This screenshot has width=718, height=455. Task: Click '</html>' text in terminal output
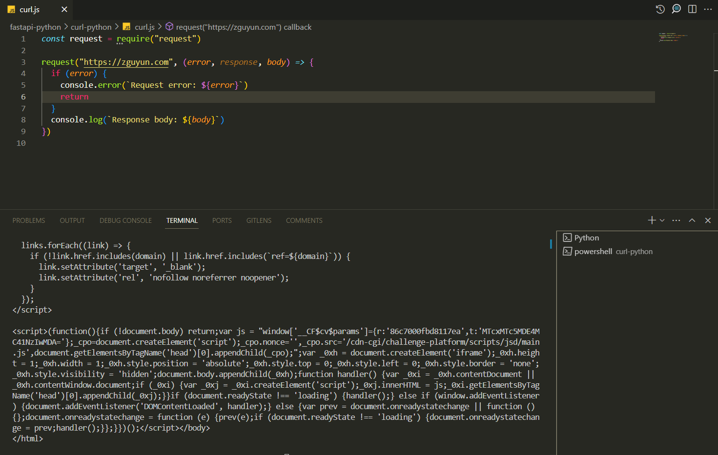pos(28,439)
